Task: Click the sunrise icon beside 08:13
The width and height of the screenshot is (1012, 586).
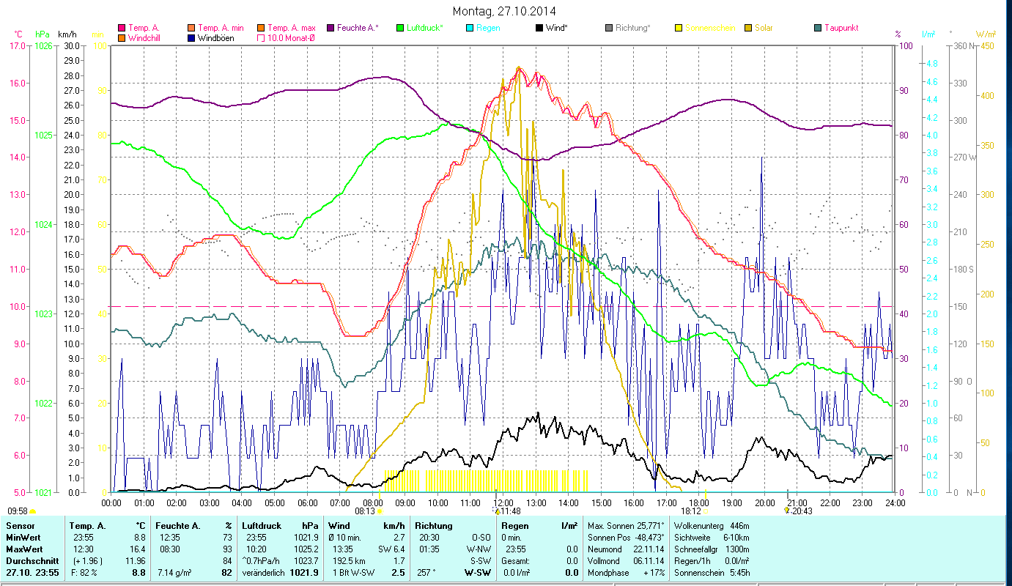Action: pyautogui.click(x=380, y=511)
